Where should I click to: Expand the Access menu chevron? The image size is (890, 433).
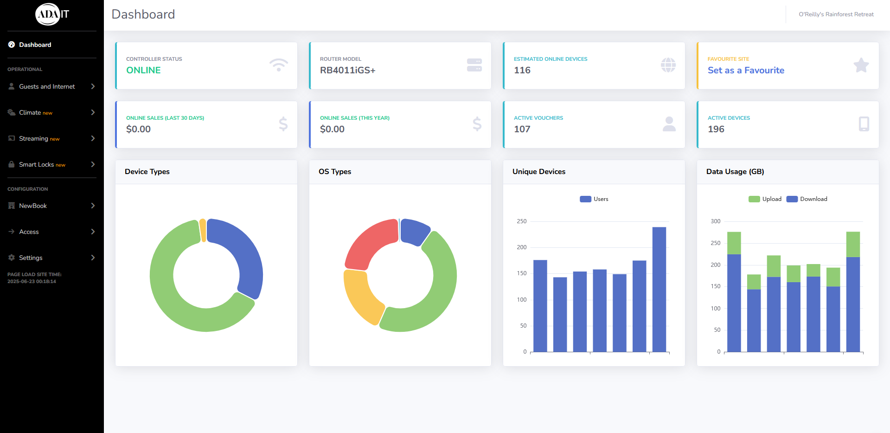[x=93, y=232]
